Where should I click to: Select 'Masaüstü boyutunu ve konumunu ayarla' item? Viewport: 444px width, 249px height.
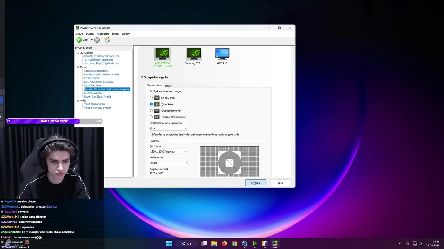pyautogui.click(x=107, y=89)
